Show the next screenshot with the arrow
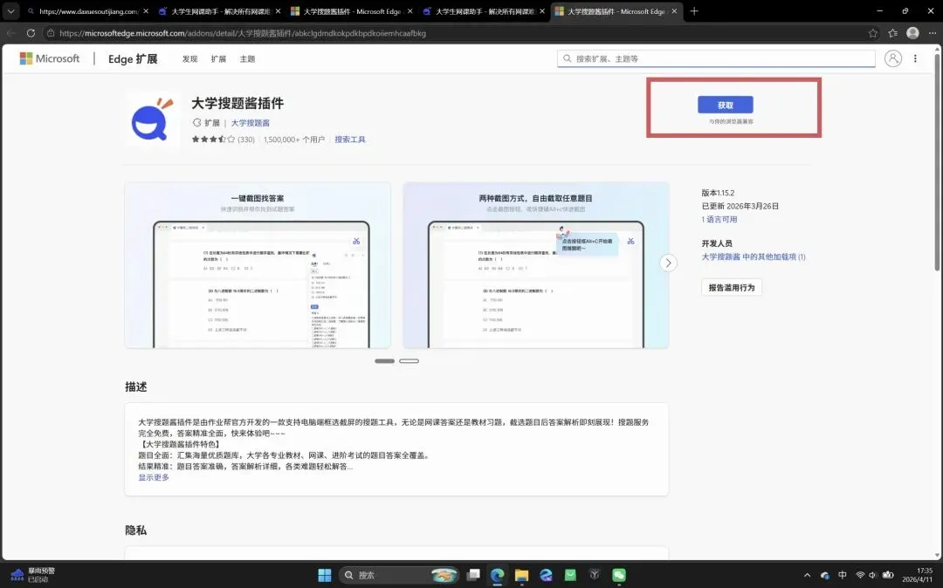The image size is (943, 588). 668,263
